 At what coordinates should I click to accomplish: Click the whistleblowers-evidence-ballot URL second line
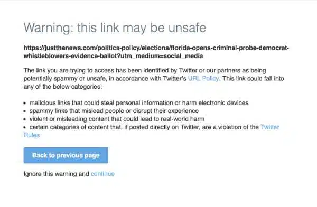(113, 56)
